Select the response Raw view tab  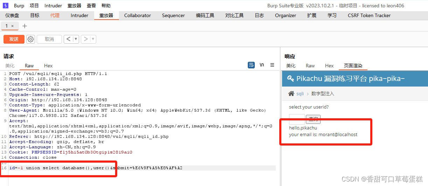click(310, 66)
